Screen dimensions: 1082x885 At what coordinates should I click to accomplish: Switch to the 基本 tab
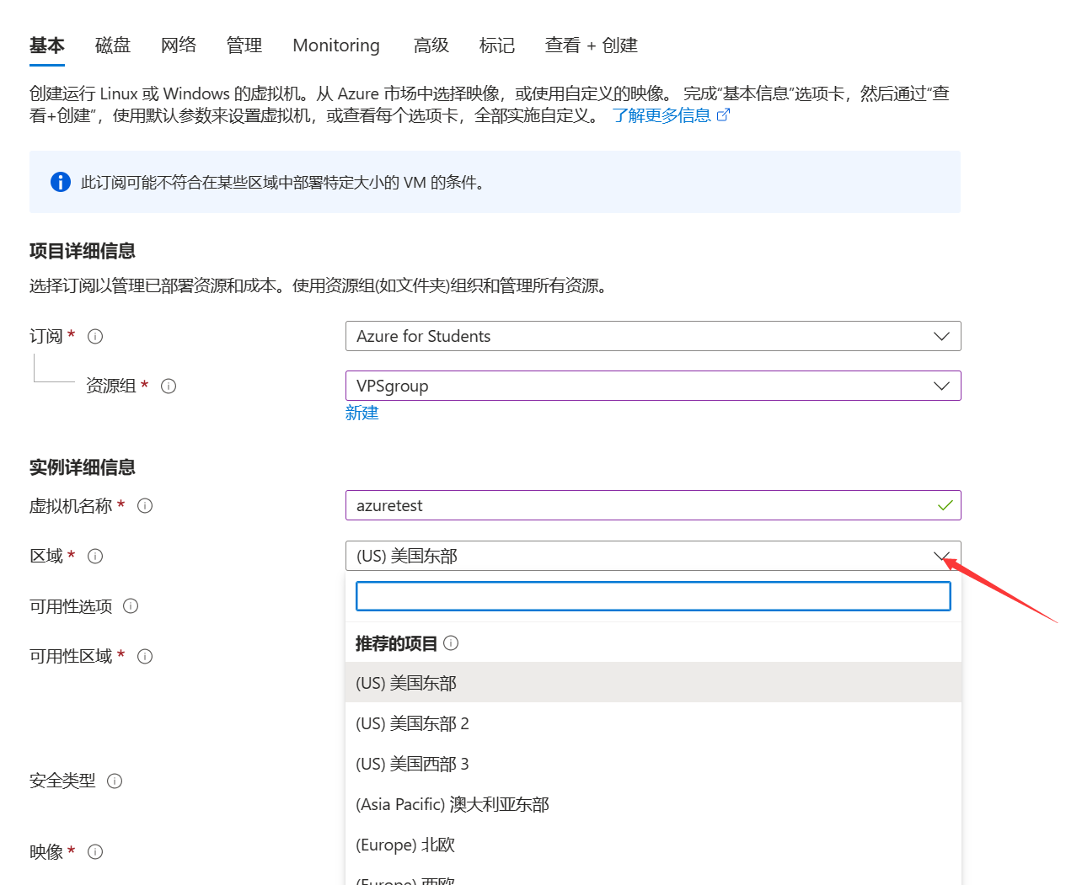[47, 45]
